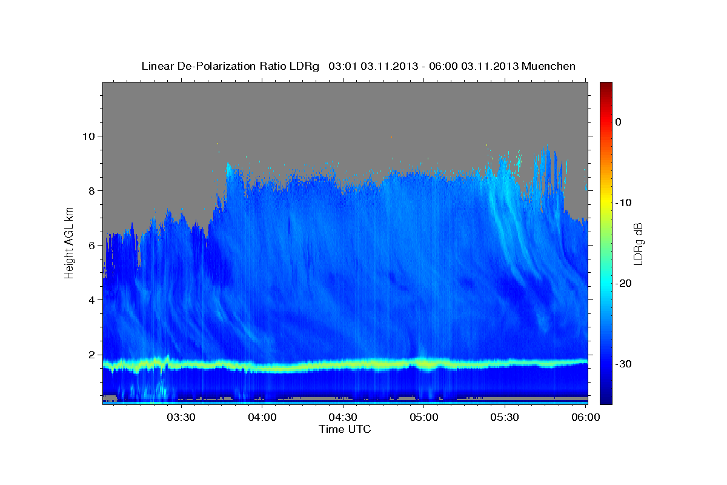Click the "Muenchen" location text in the title
The width and height of the screenshot is (727, 485).
point(549,66)
